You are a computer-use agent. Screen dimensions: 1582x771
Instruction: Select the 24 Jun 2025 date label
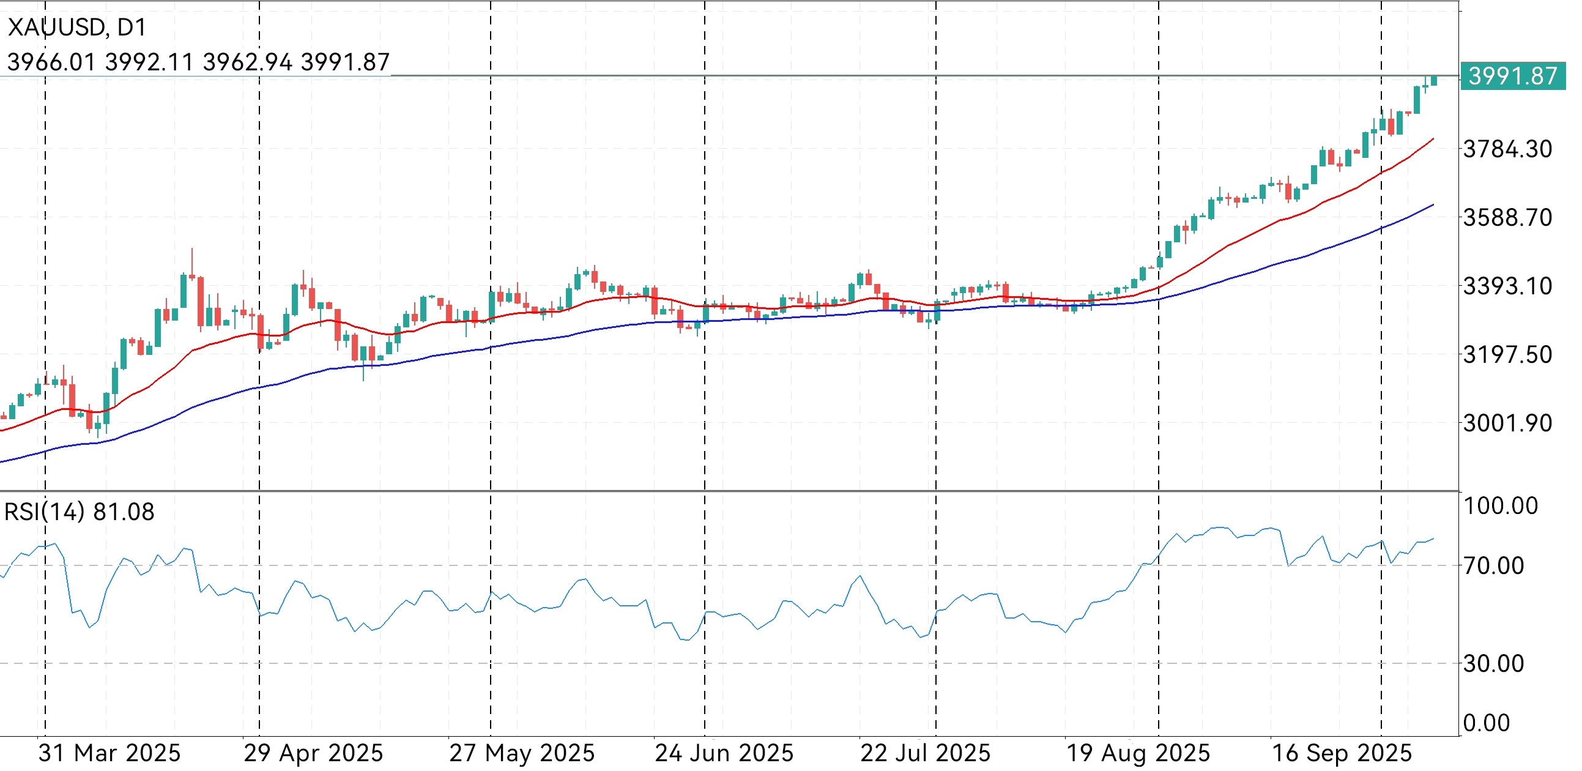coord(724,753)
